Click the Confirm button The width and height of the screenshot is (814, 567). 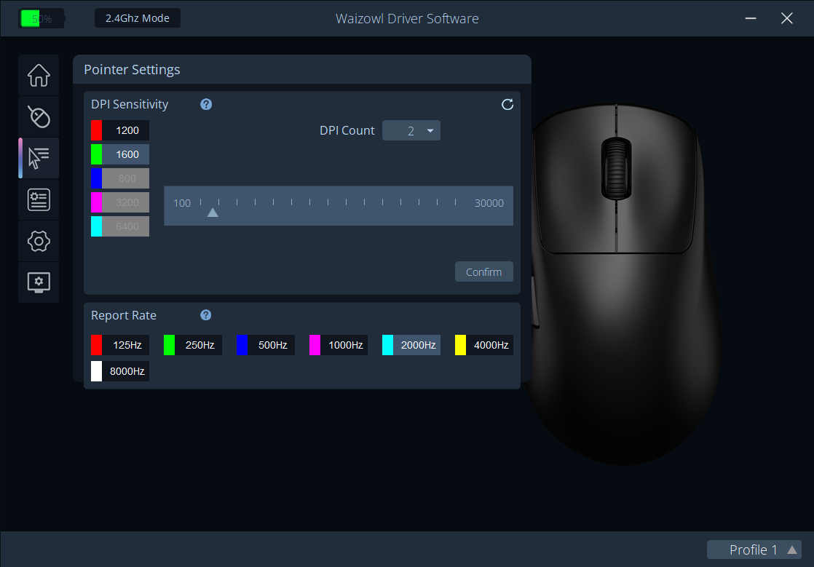pos(484,271)
